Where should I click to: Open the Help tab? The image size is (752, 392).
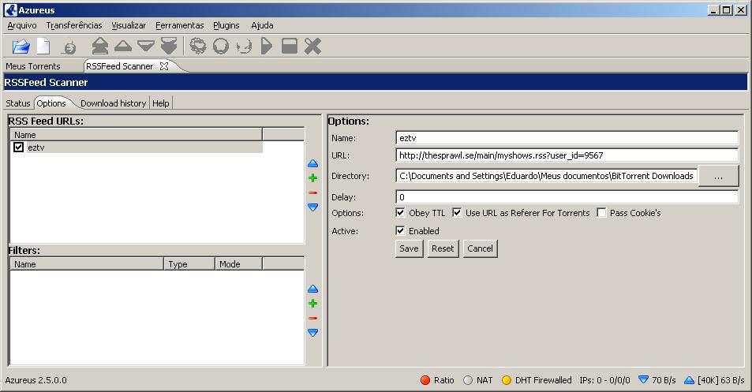[161, 103]
